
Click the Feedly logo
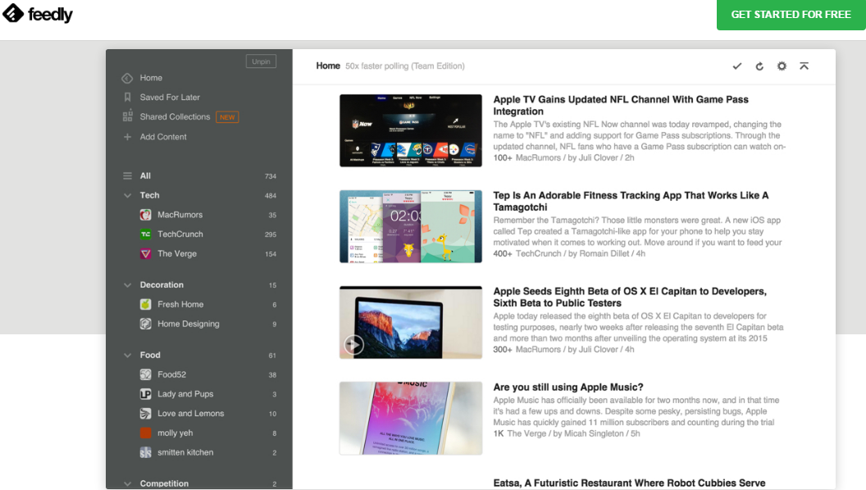click(x=38, y=14)
